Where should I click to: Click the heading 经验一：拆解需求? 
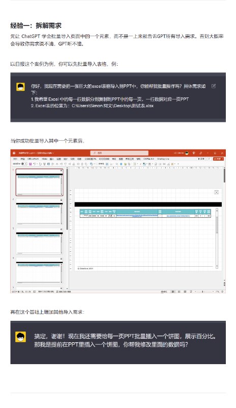[36, 25]
